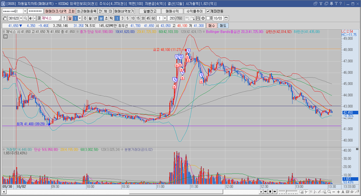The width and height of the screenshot is (361, 196).
Task: Click the save chart floppy disk icon
Action: click(198, 18)
